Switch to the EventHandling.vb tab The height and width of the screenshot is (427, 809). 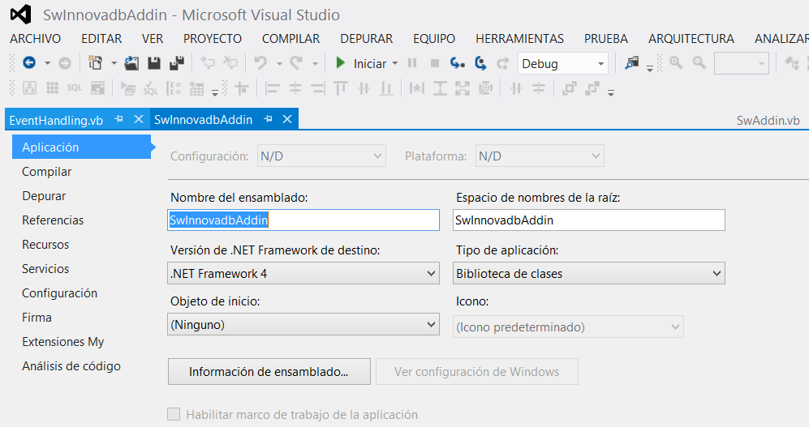56,120
